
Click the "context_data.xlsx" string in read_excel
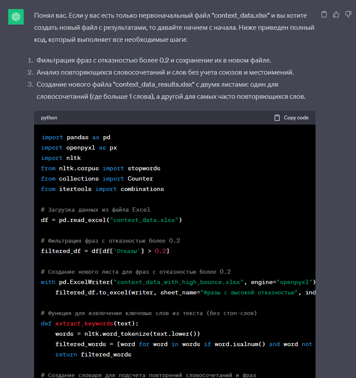[144, 220]
